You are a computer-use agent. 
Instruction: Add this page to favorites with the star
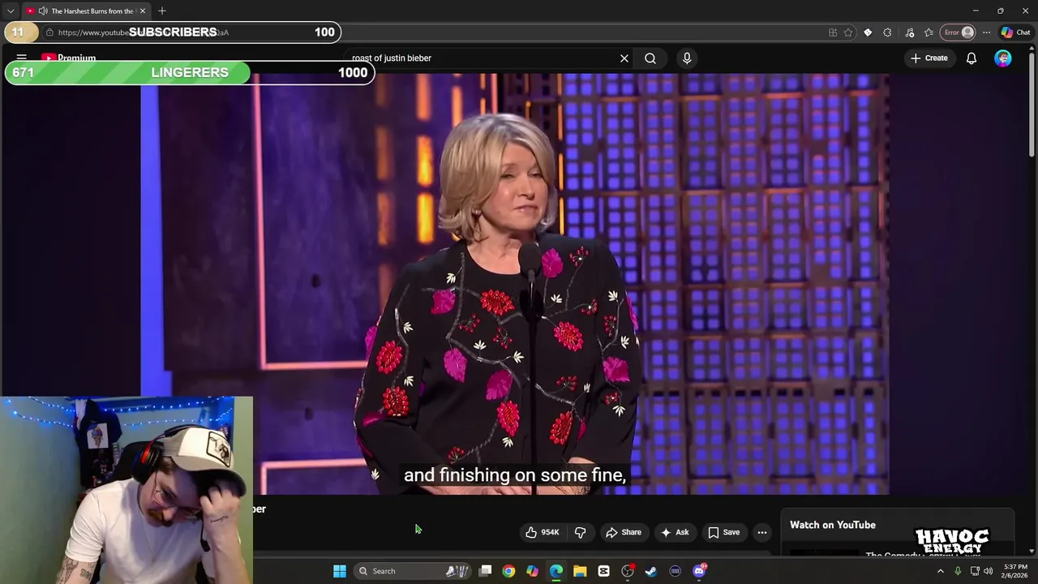pos(848,32)
